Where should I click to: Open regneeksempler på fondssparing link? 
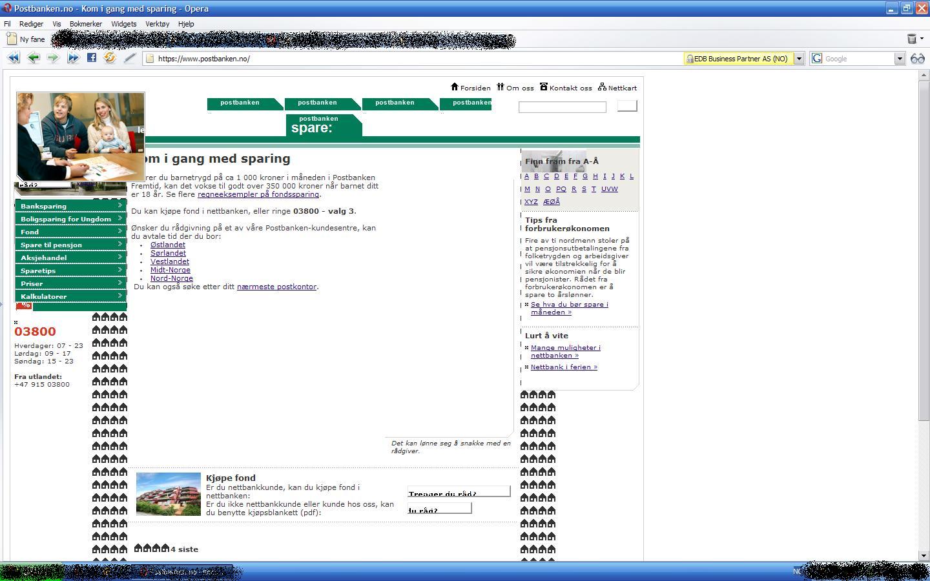(x=258, y=194)
